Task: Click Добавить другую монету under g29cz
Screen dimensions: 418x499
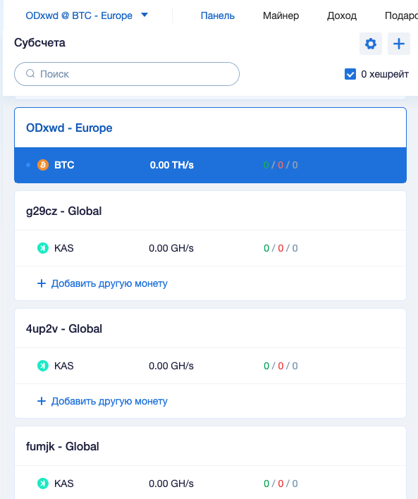Action: pos(109,283)
